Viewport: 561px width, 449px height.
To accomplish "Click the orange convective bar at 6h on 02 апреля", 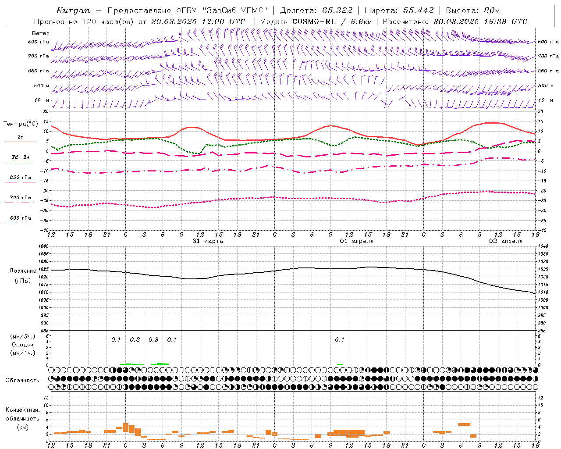I will [464, 424].
